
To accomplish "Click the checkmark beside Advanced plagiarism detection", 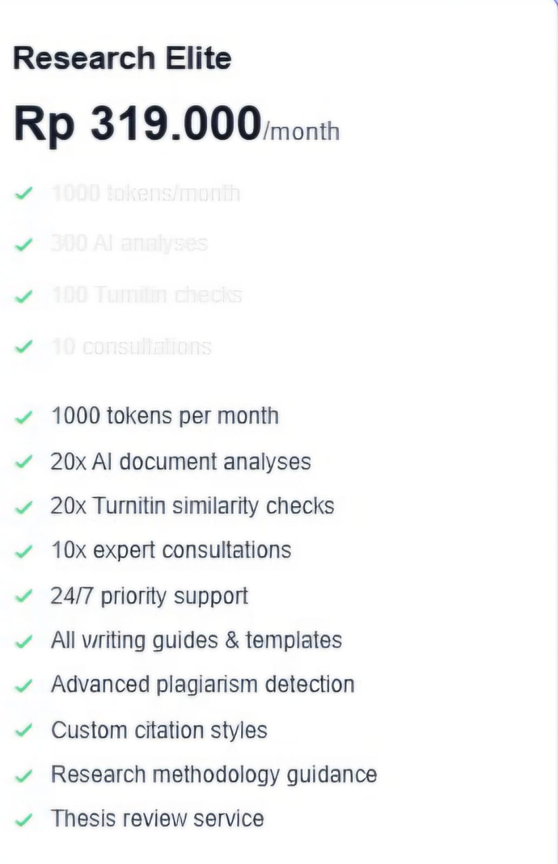I will [x=24, y=686].
